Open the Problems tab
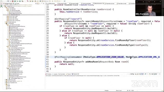Viewport: 164px width, 92px height. pos(49,74)
